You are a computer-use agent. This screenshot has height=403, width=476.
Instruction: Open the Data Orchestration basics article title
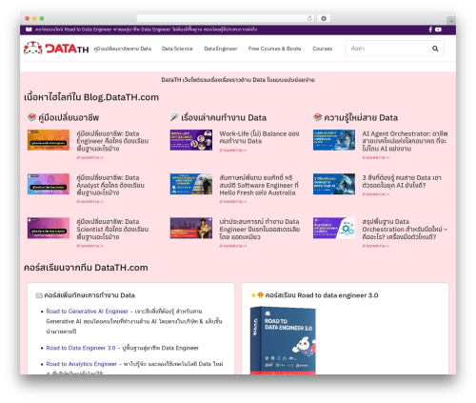coord(405,229)
